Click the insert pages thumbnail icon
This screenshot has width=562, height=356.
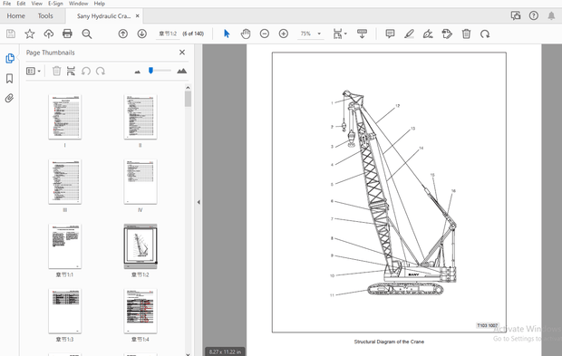(71, 71)
